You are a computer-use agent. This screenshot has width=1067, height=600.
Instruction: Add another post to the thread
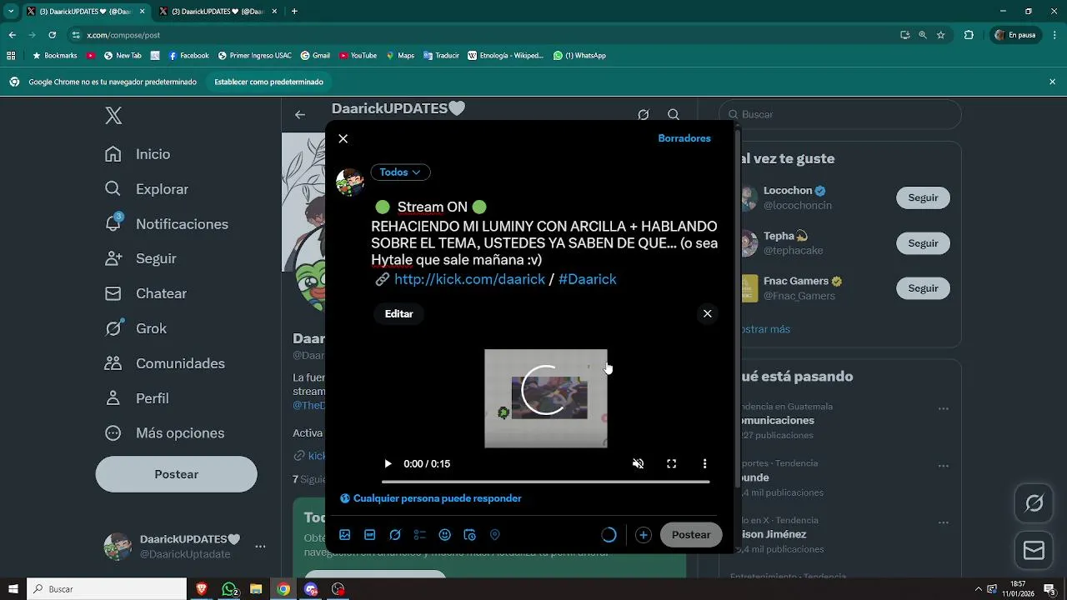pyautogui.click(x=644, y=535)
